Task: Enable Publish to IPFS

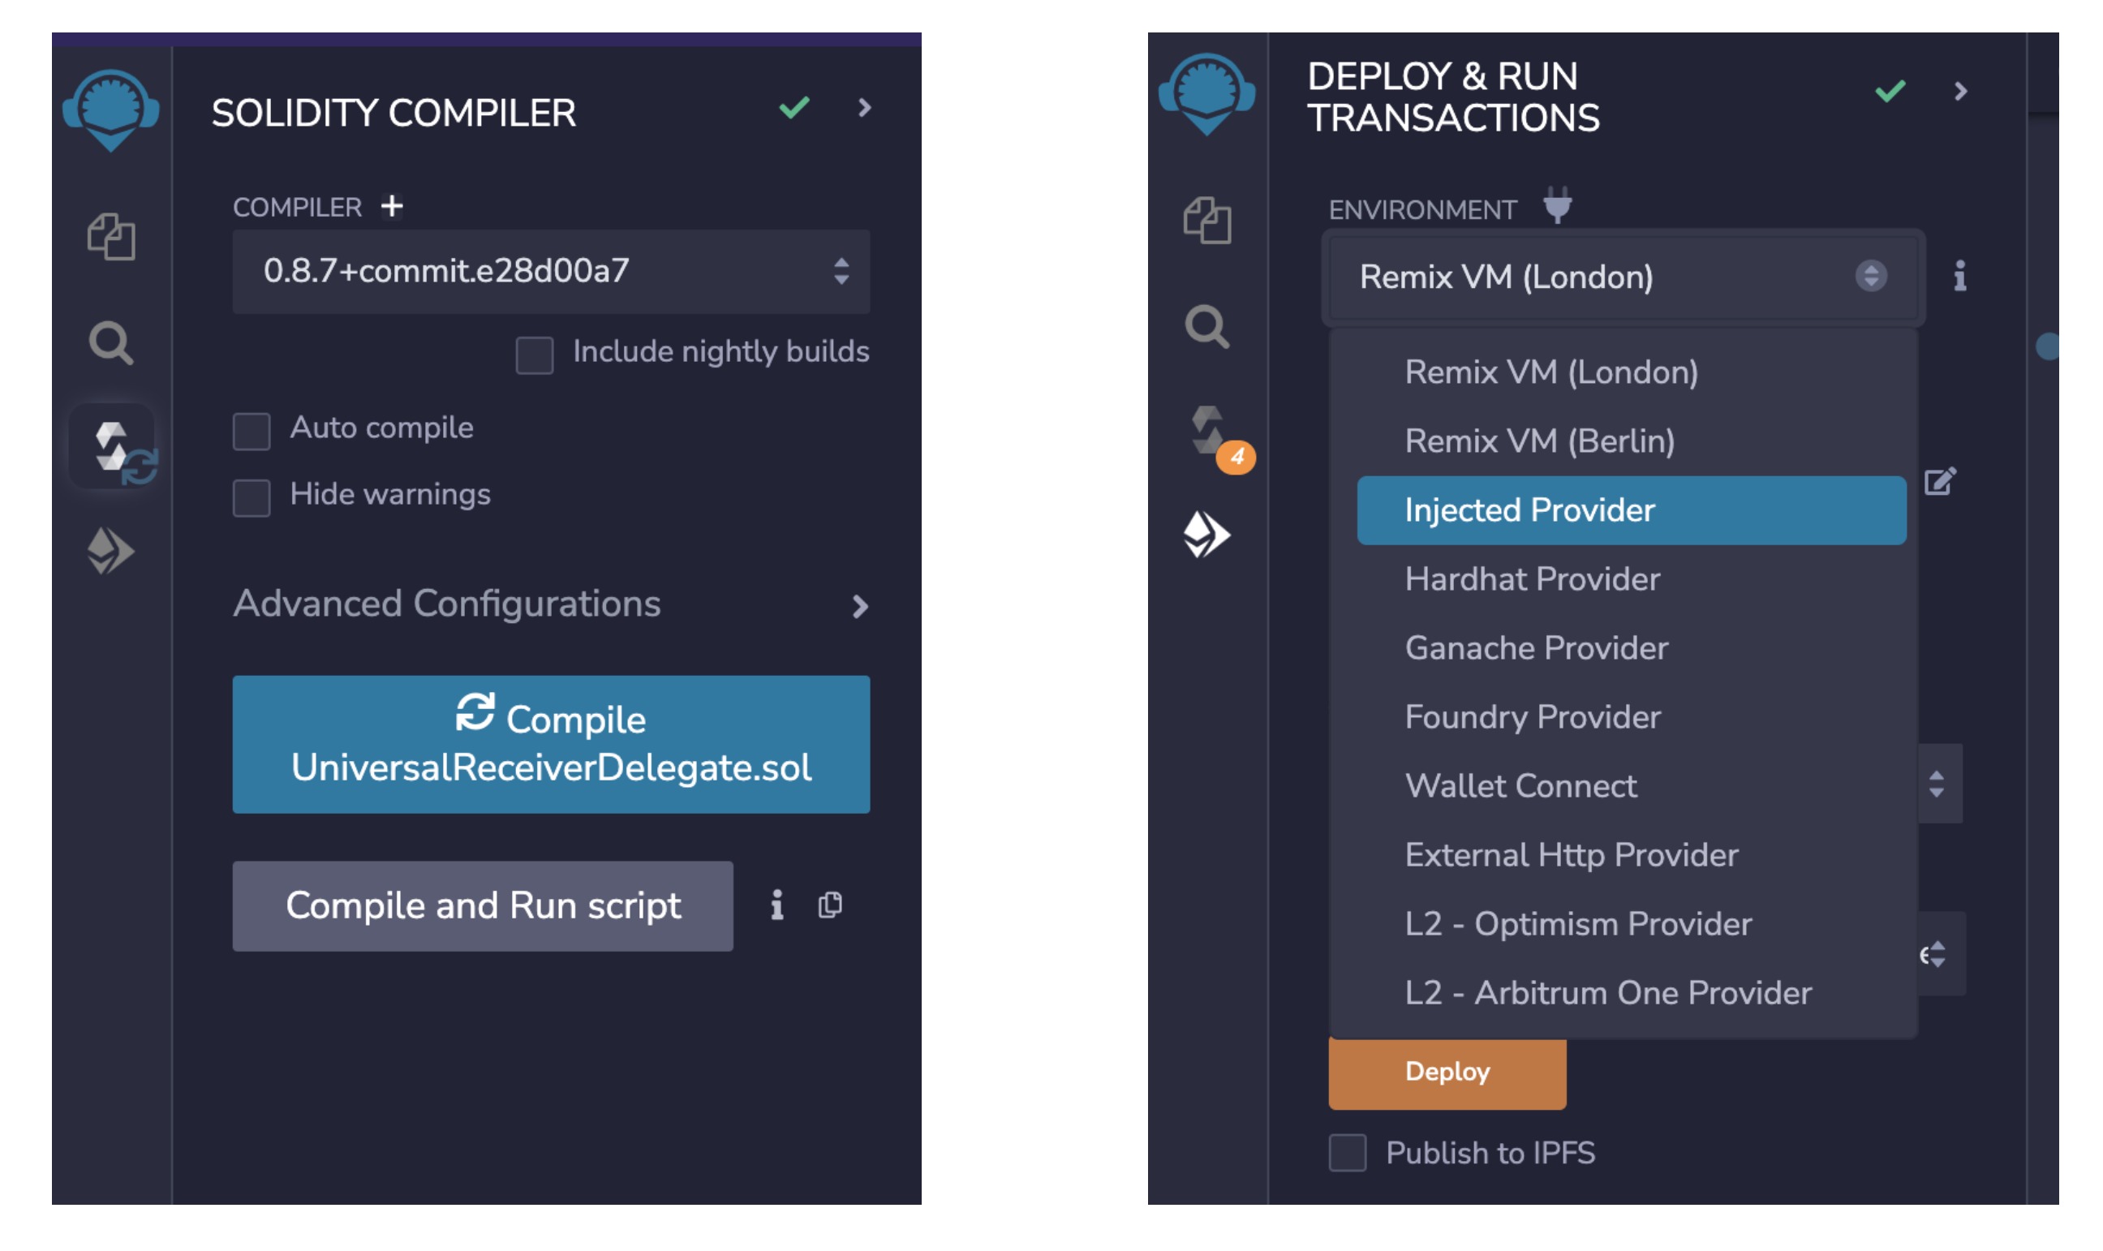Action: 1348,1153
